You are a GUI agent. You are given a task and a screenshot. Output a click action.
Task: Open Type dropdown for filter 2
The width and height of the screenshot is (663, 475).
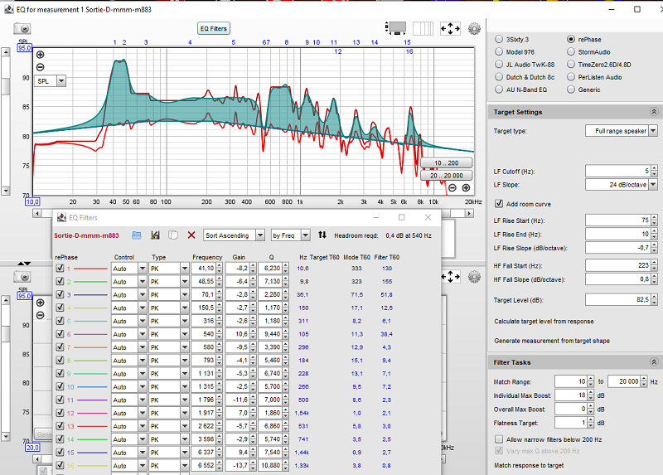point(184,282)
